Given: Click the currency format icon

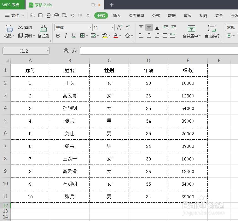Looking at the screenshot, I should tap(229, 36).
